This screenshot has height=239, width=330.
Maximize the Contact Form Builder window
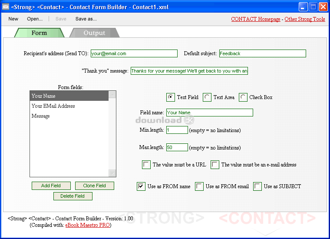(x=313, y=7)
